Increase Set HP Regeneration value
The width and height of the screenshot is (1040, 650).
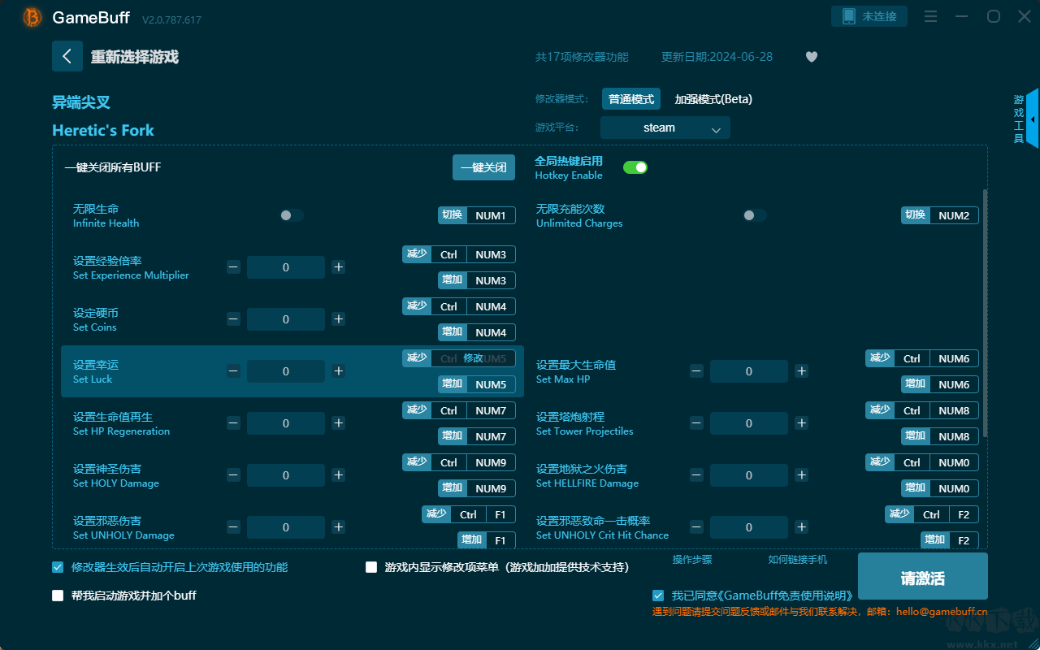339,423
